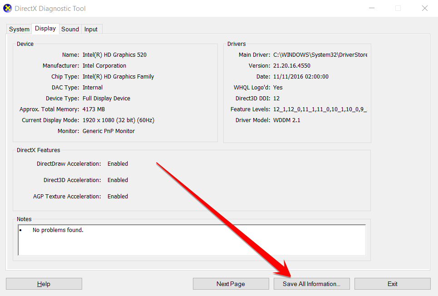Open the Sound tab
Screen dimensions: 438x296
(x=70, y=29)
